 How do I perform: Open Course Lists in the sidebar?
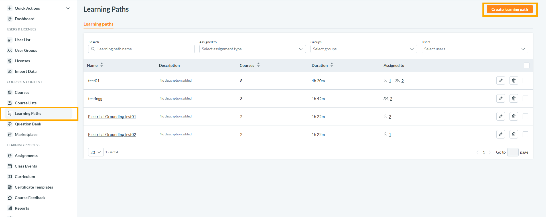[x=26, y=103]
